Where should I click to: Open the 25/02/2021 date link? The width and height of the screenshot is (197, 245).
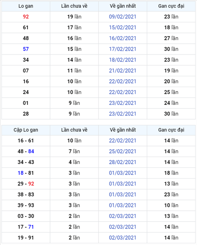[123, 151]
